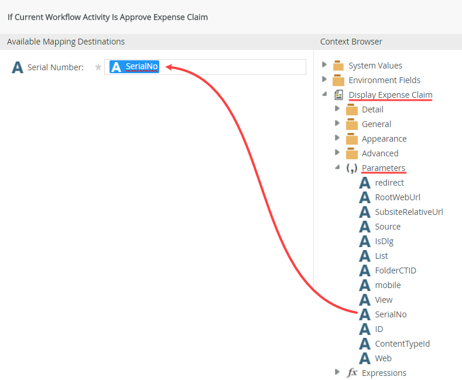This screenshot has height=380, width=462.
Task: Select the ContentTypeId parameter
Action: tap(402, 344)
